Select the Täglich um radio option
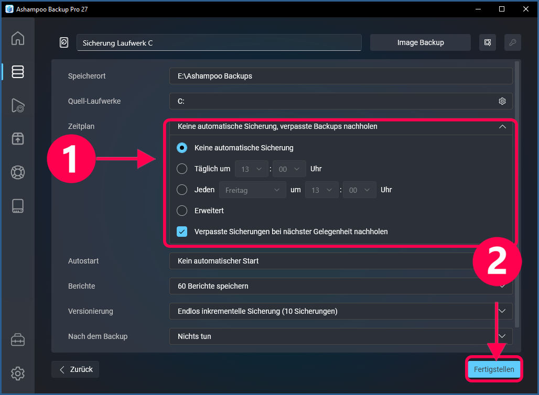539x395 pixels. point(182,169)
